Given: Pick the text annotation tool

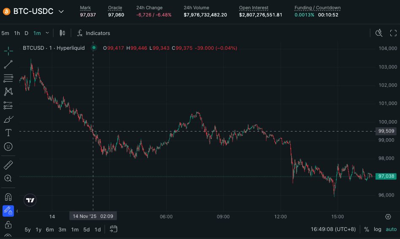Looking at the screenshot, I should [8, 133].
